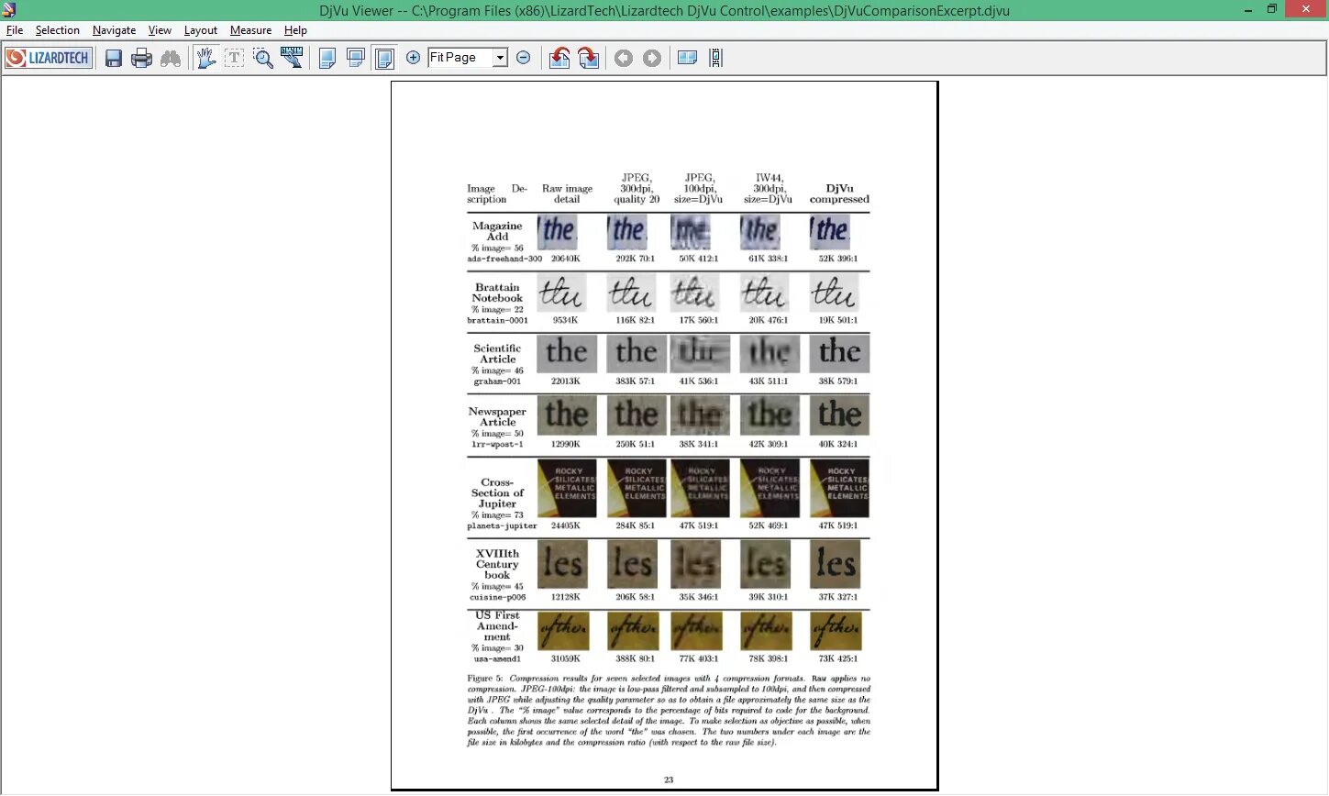Screen dimensions: 1329x796
Task: Switch to continuous pages layout icon
Action: point(356,59)
